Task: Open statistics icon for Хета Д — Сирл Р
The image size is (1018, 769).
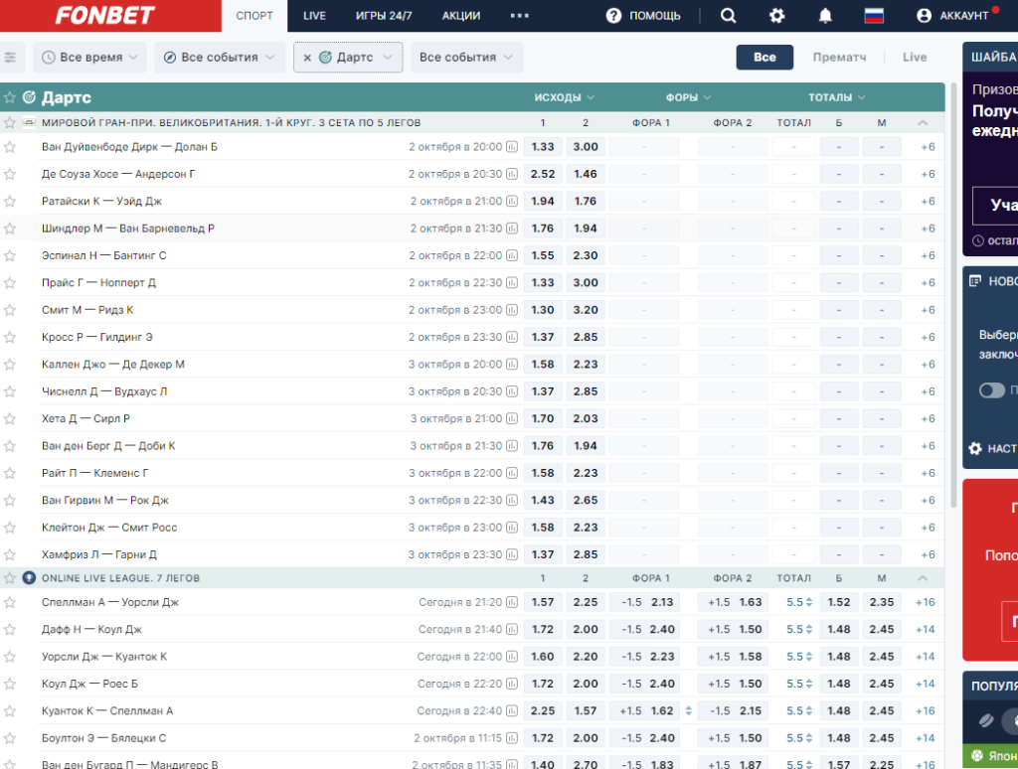Action: point(512,419)
